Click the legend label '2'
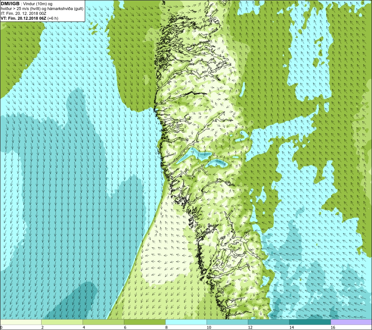 42,328
